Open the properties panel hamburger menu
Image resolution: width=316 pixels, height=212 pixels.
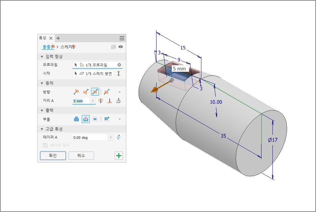122,38
